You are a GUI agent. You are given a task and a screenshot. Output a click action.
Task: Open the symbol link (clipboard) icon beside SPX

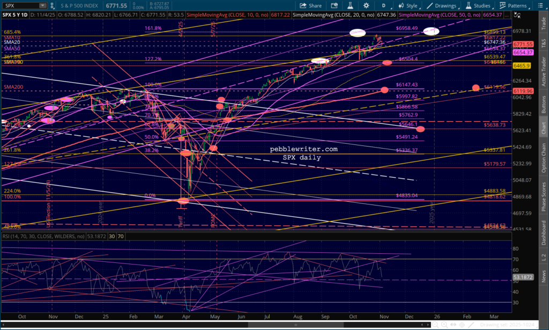[x=52, y=5]
